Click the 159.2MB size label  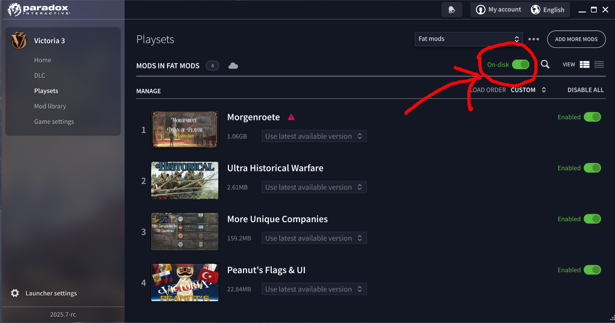pos(239,238)
